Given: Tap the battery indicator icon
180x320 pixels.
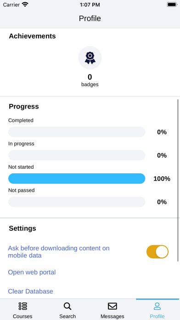Looking at the screenshot, I should click(172, 5).
